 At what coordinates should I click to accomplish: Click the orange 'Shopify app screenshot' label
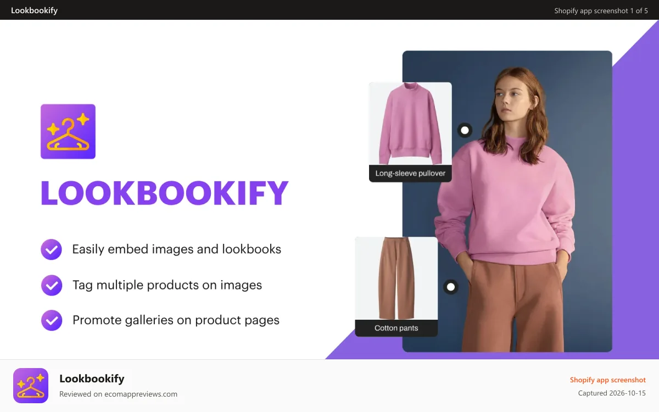click(608, 380)
